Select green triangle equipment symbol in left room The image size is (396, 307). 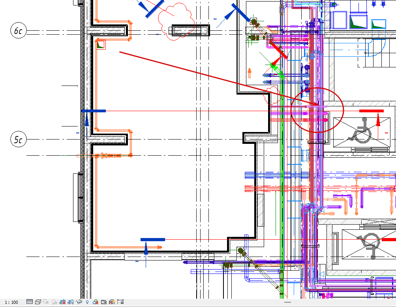coord(101,45)
